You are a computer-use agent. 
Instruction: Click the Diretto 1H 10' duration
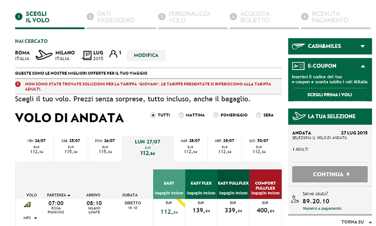pyautogui.click(x=133, y=205)
